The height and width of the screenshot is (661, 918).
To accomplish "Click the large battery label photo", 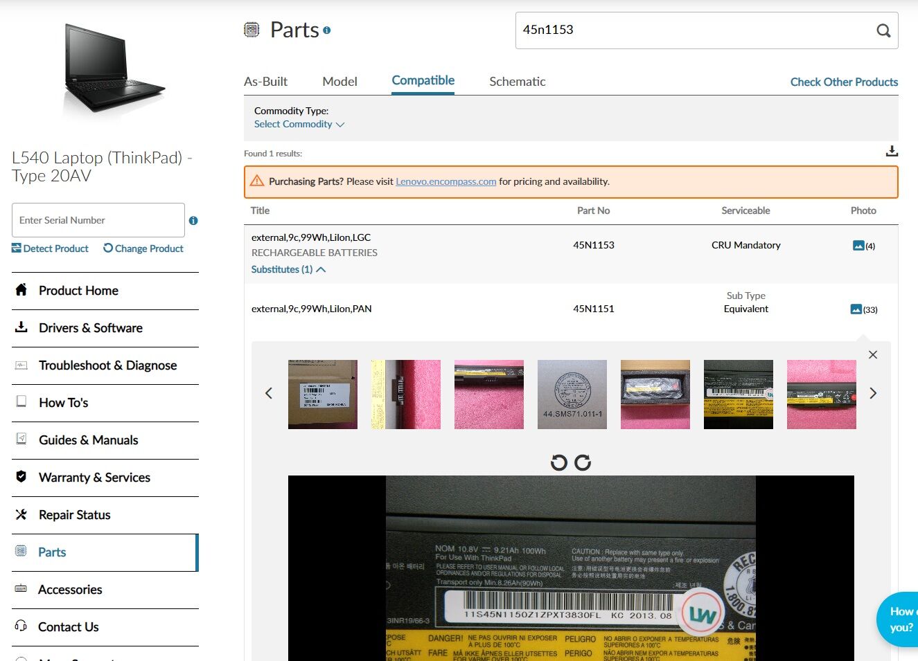I will click(571, 568).
